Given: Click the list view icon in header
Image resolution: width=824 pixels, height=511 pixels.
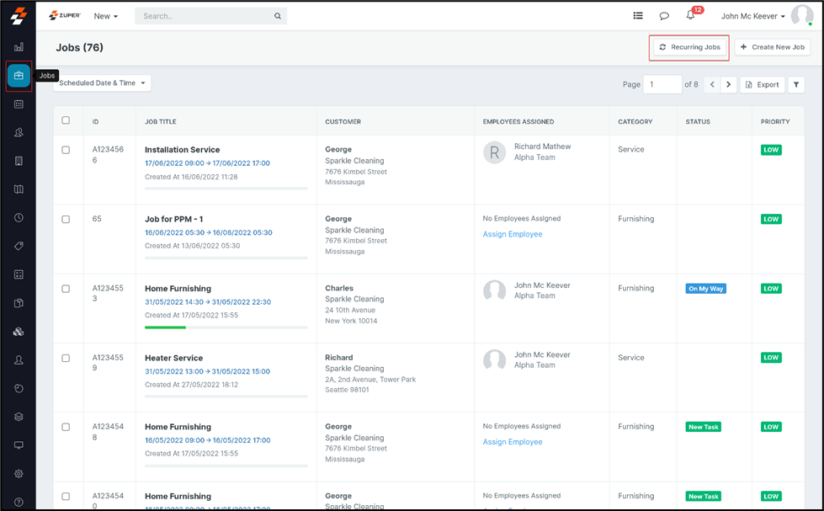Looking at the screenshot, I should click(638, 16).
